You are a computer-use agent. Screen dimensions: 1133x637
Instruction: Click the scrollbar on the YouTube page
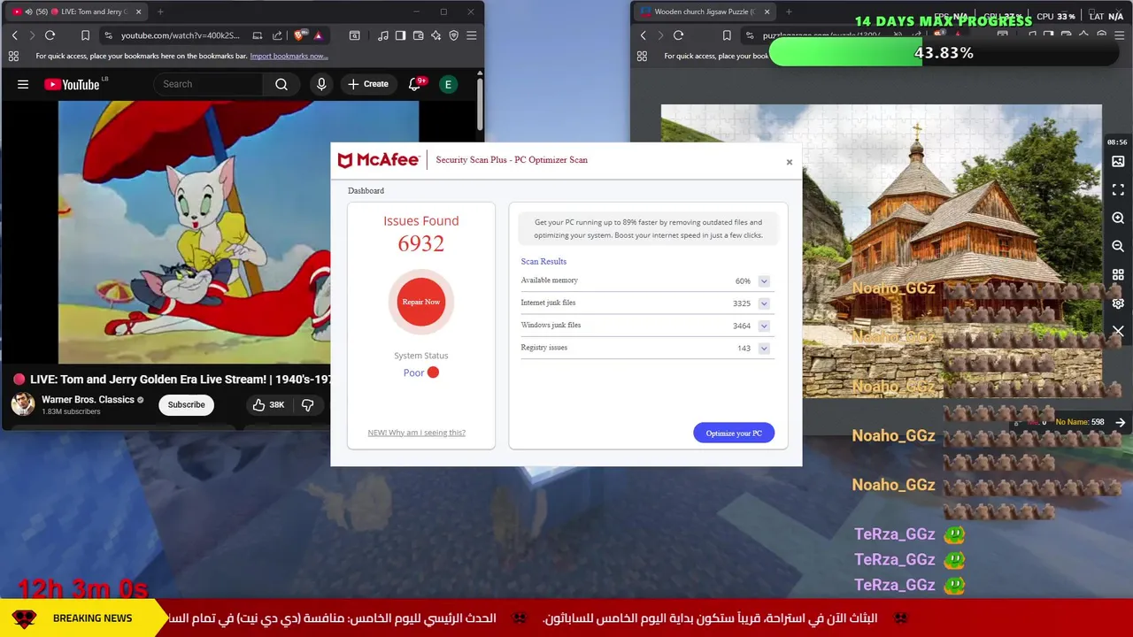[x=480, y=106]
